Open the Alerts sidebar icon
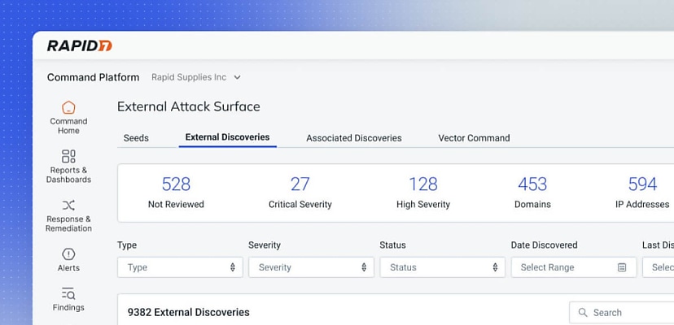674x325 pixels. [68, 254]
